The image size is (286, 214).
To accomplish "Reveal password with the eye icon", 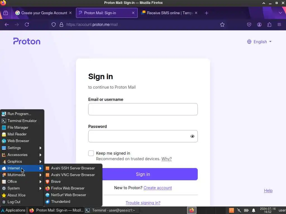I will click(x=192, y=136).
